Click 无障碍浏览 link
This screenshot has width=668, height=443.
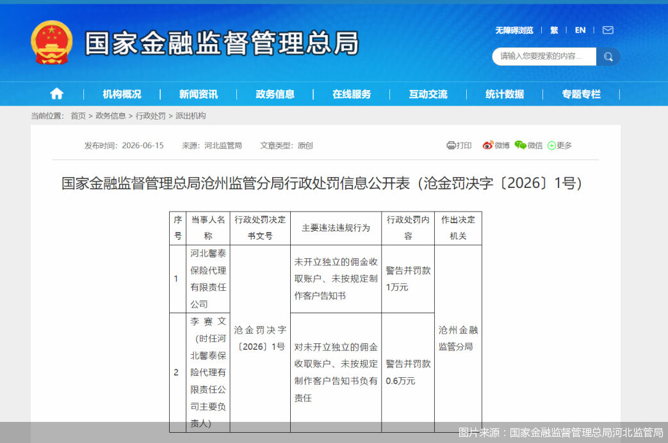[514, 30]
